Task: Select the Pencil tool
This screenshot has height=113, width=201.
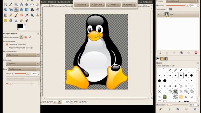Action: [x=11, y=15]
